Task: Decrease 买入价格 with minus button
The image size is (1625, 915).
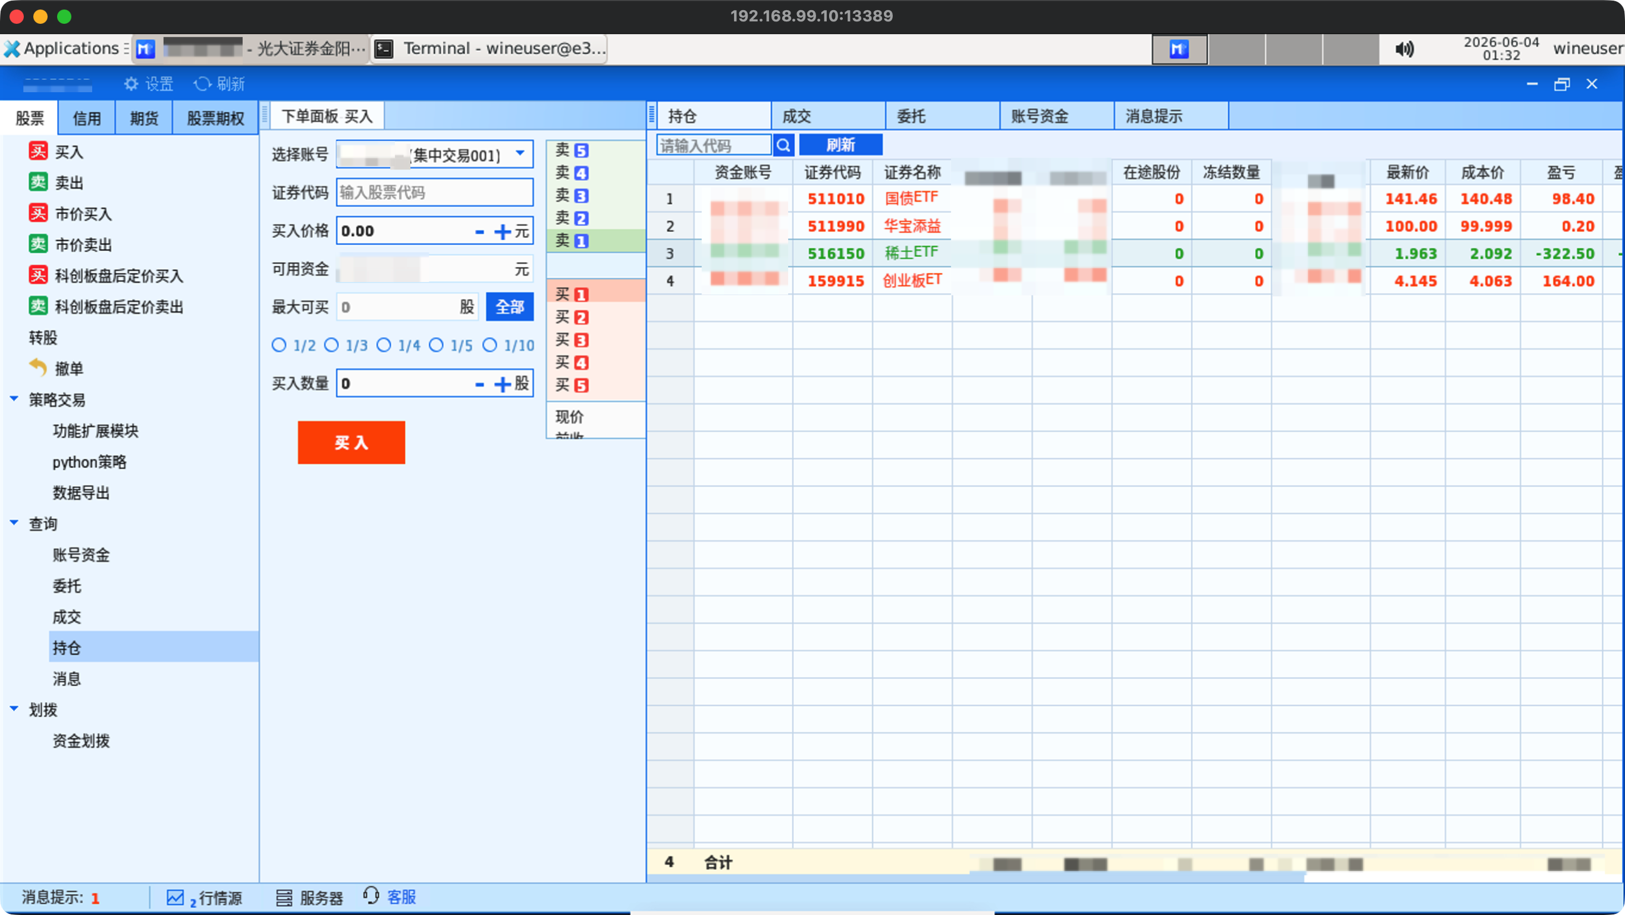Action: click(479, 231)
